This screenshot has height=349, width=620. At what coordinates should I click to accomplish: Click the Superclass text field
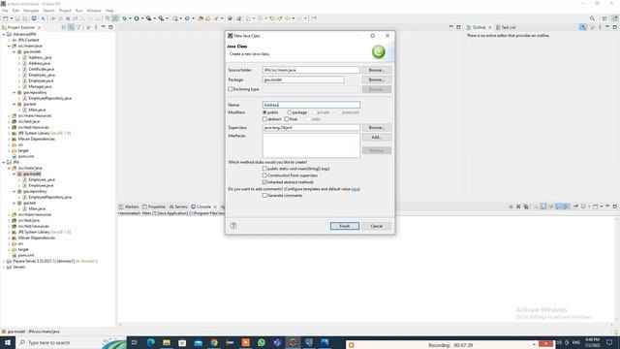pyautogui.click(x=311, y=128)
